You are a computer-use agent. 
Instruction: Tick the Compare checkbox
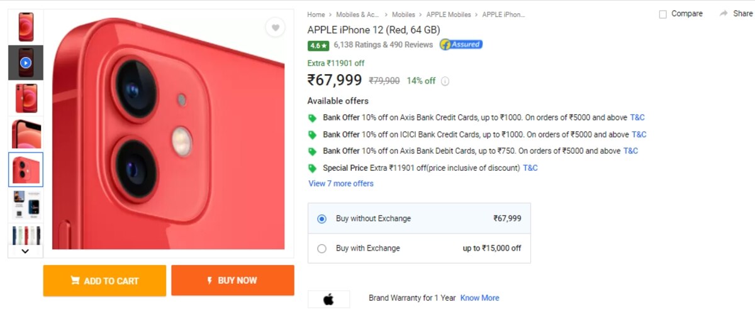pyautogui.click(x=663, y=14)
